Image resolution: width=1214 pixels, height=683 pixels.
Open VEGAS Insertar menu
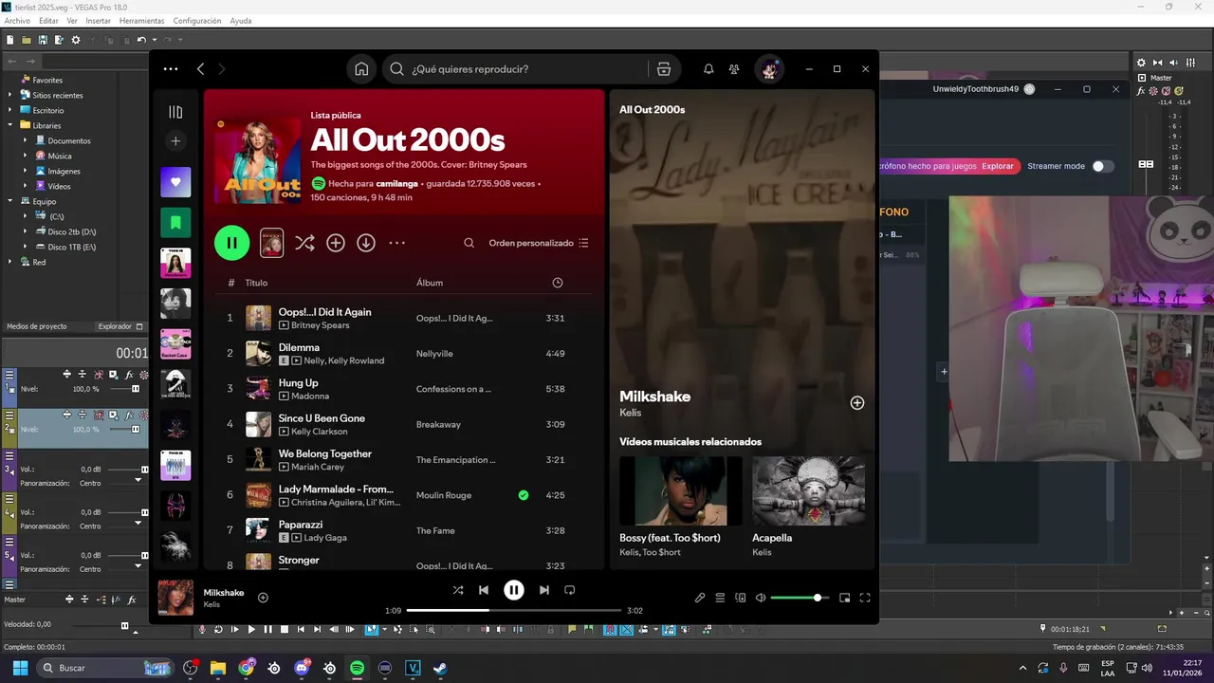[x=98, y=21]
